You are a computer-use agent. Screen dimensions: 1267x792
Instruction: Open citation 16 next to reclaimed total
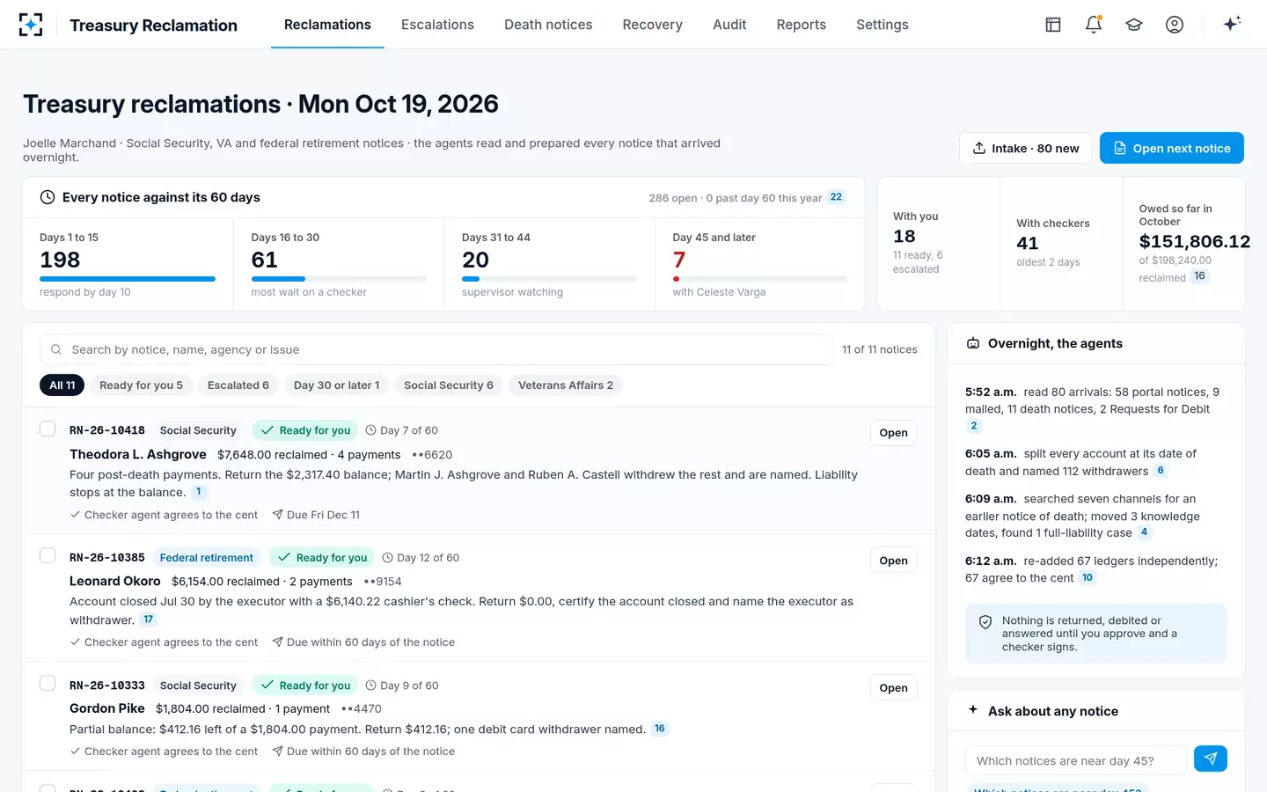click(1199, 276)
